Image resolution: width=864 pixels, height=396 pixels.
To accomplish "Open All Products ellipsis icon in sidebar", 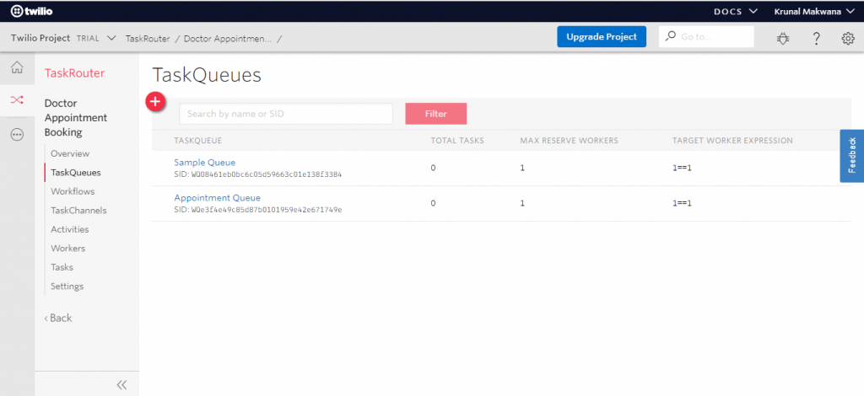I will [x=17, y=135].
